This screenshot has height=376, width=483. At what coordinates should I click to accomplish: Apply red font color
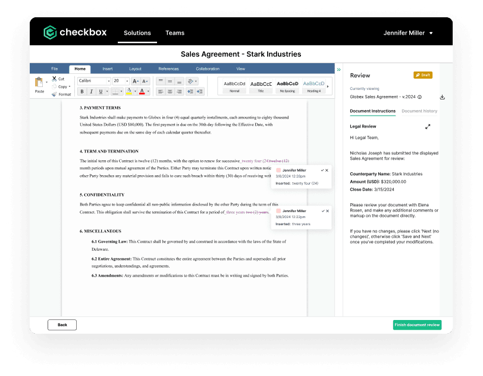142,91
